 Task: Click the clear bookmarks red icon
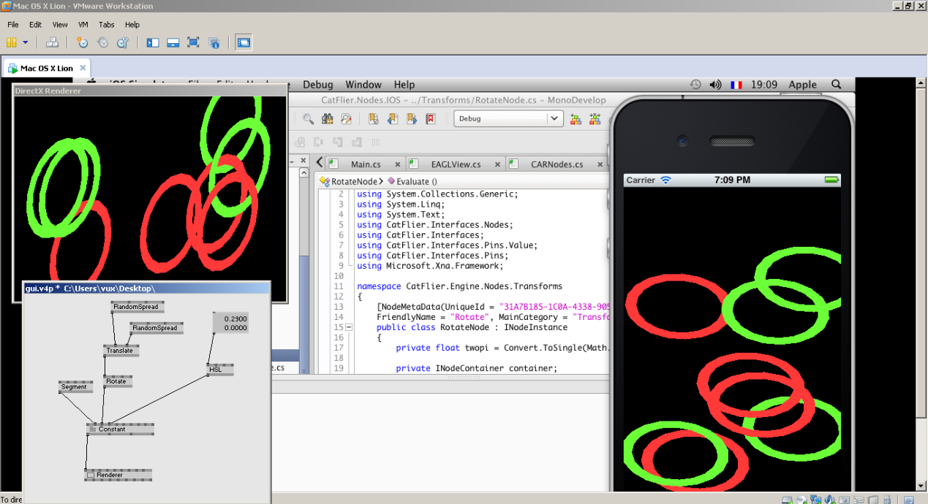point(431,118)
